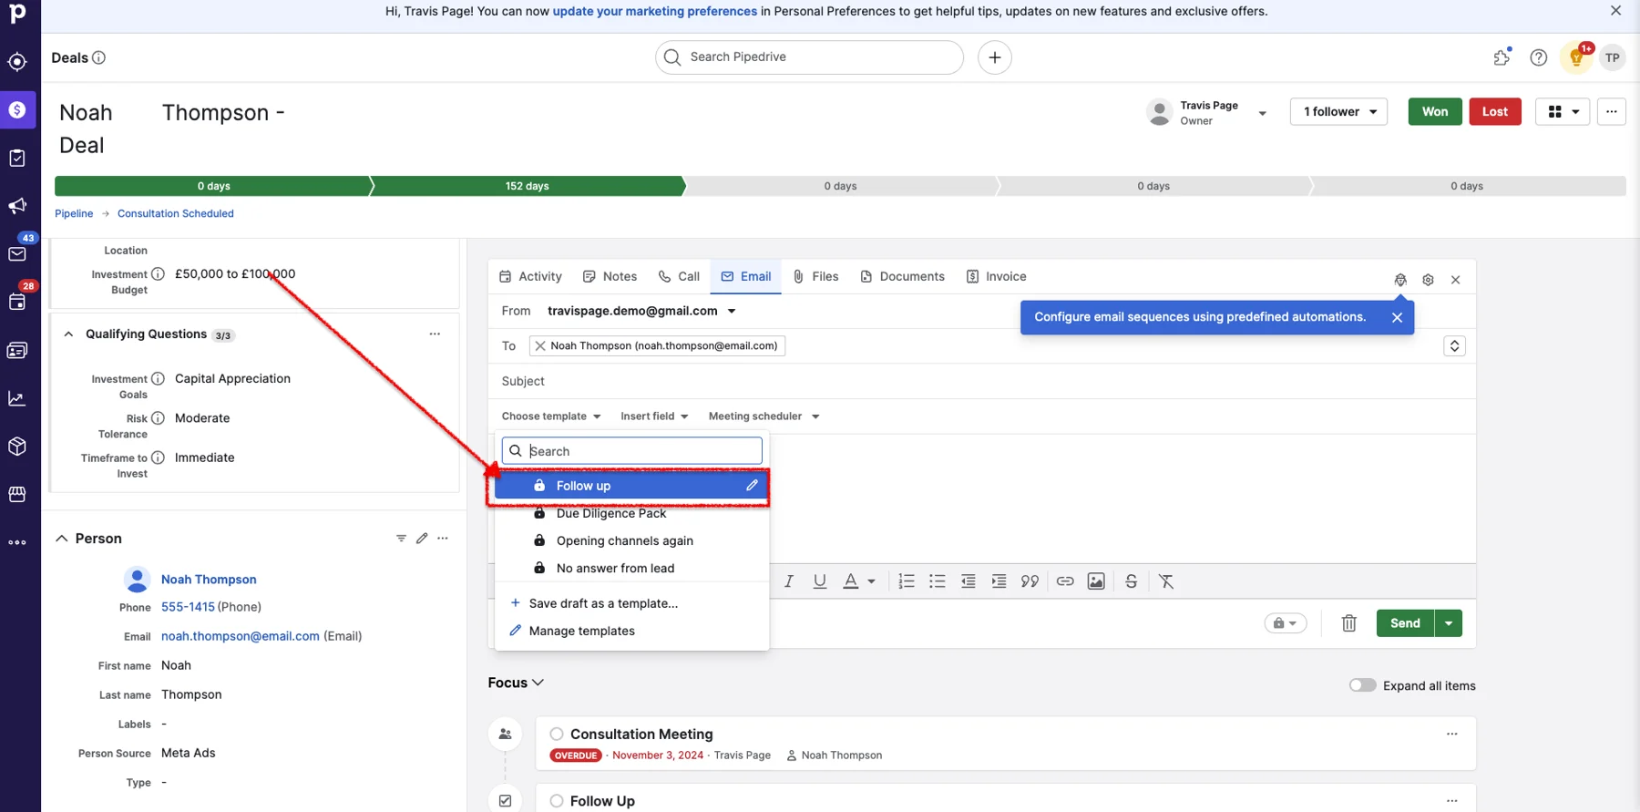Viewport: 1640px width, 812px height.
Task: Select Due Diligence Pack template
Action: 632,513
